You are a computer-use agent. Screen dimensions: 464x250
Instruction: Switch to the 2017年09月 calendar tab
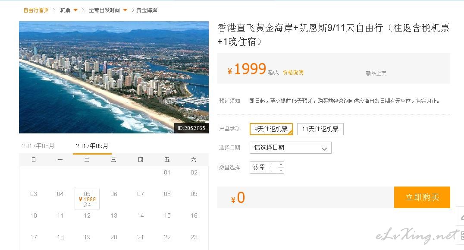coord(92,146)
